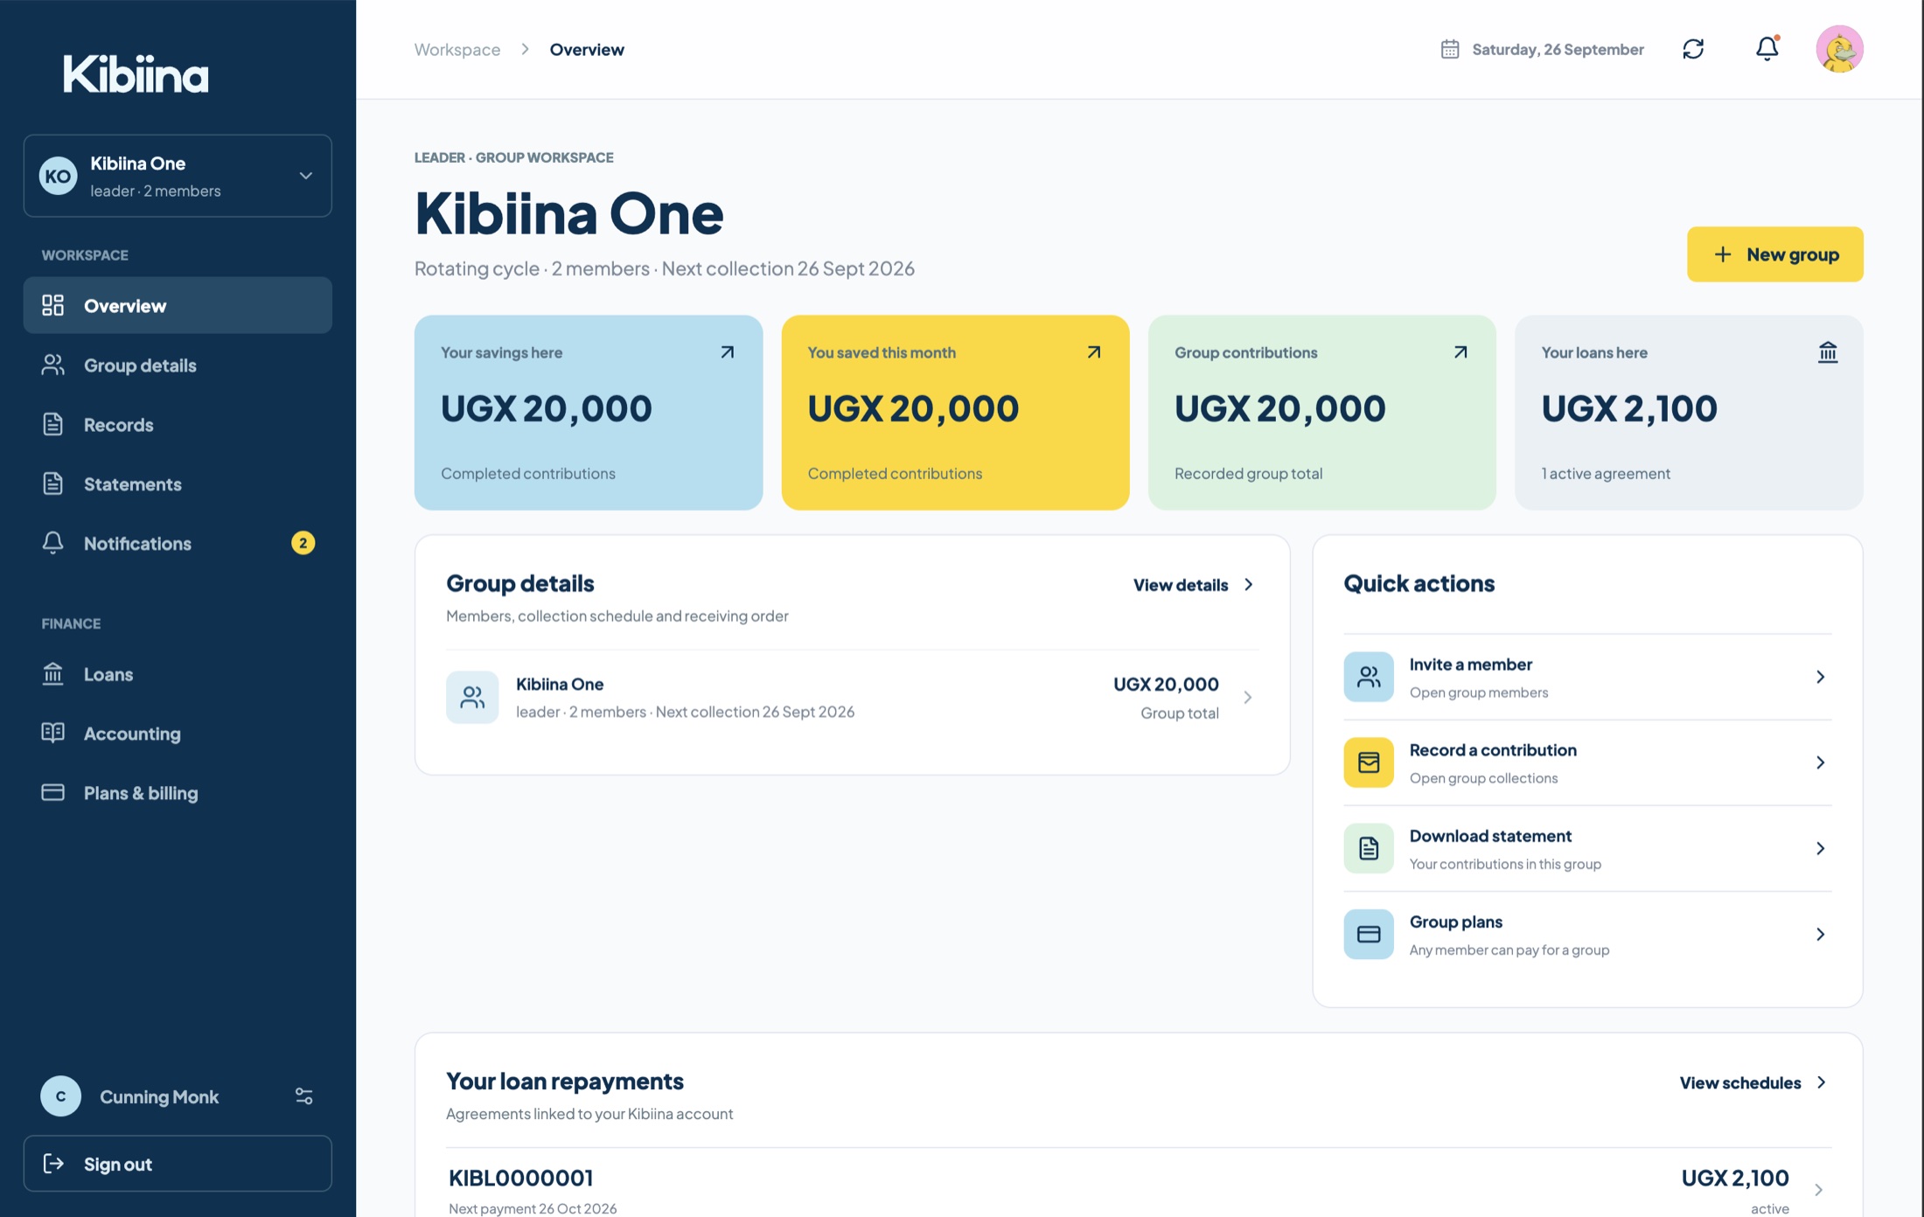Open the Invite a member chevron
This screenshot has height=1217, width=1924.
[x=1820, y=677]
